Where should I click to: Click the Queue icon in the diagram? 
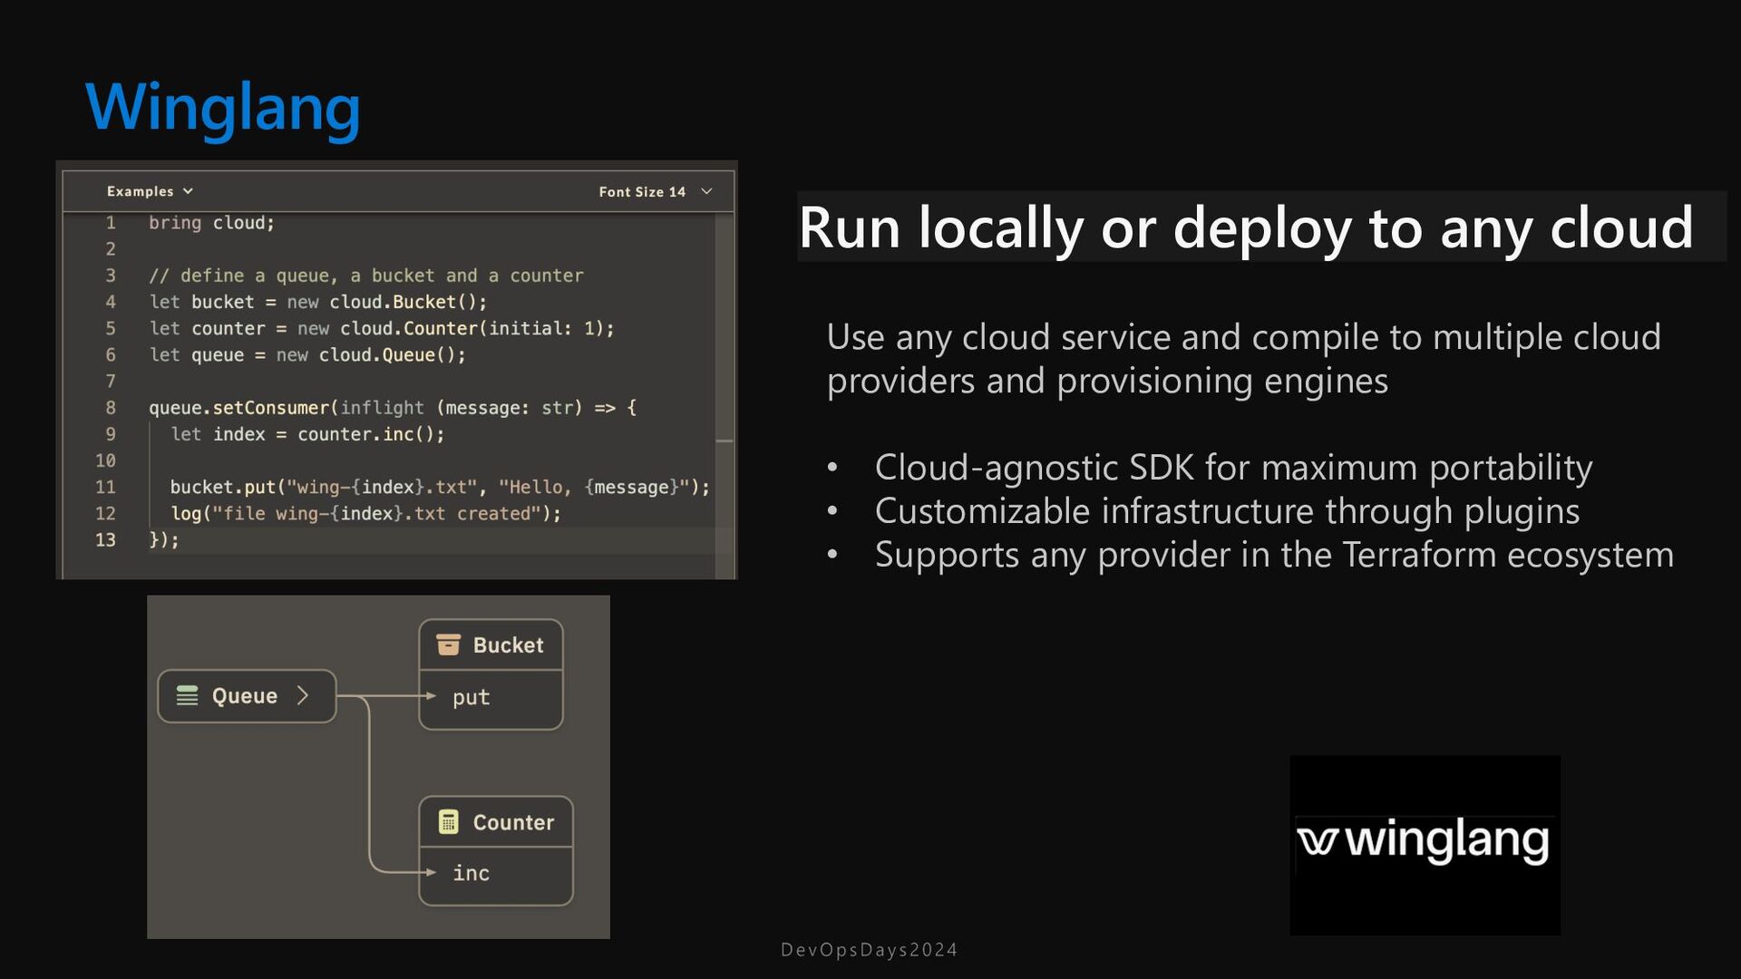(187, 696)
